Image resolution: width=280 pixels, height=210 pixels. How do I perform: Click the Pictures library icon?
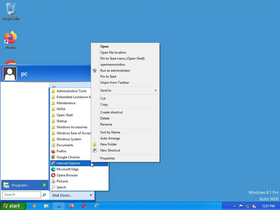coord(53,181)
